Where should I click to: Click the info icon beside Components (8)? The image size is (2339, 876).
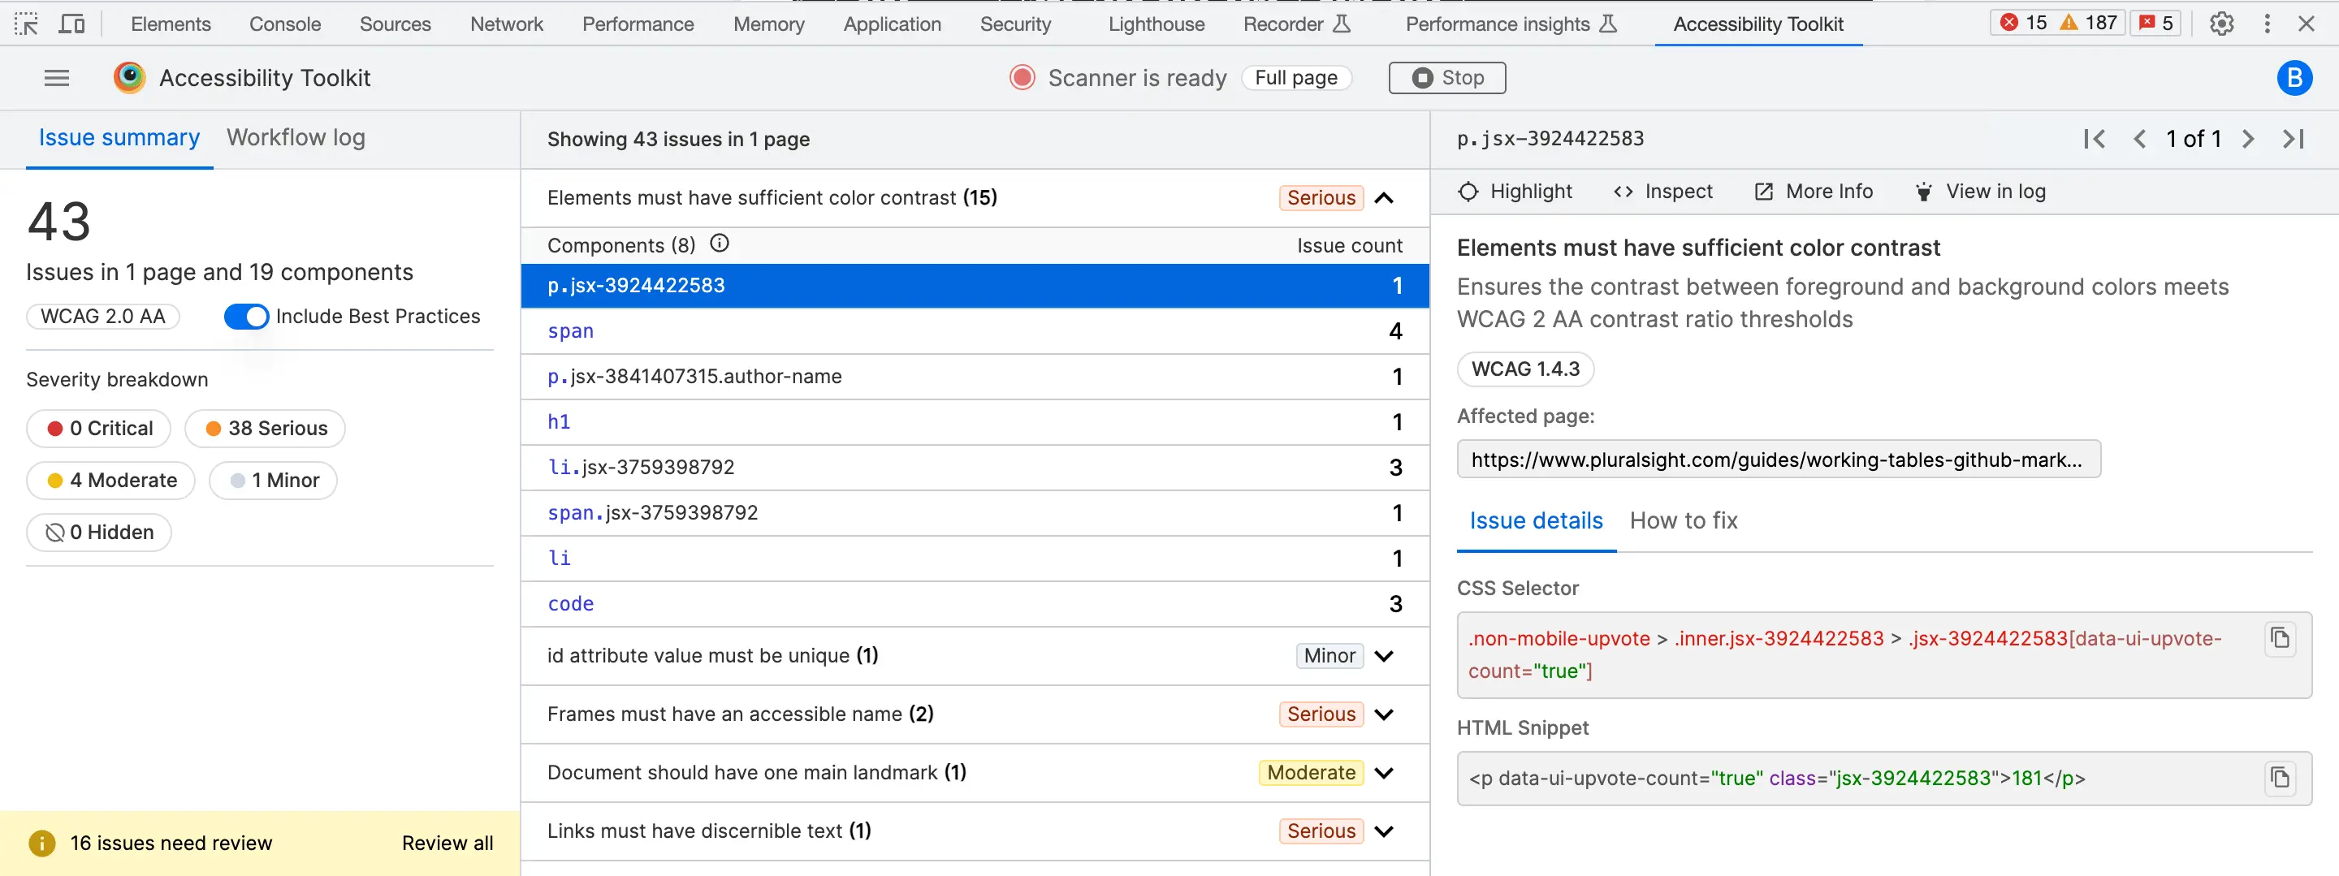(719, 244)
